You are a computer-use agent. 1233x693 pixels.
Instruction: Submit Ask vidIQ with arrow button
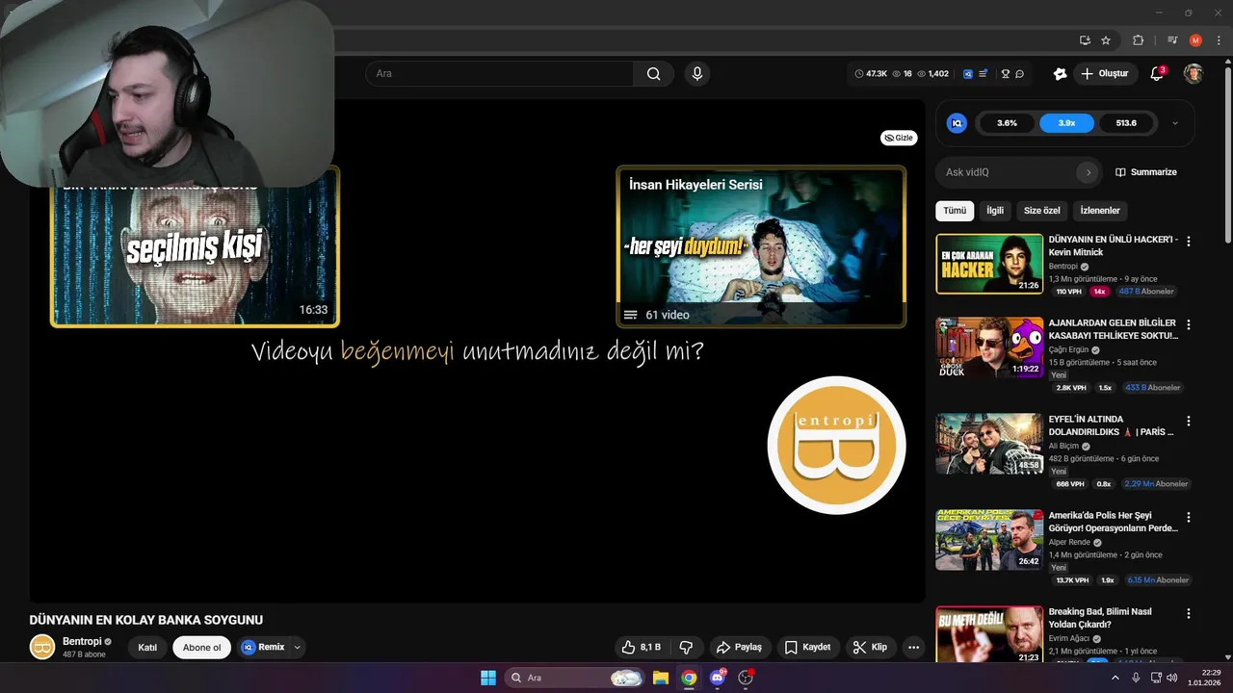1089,172
